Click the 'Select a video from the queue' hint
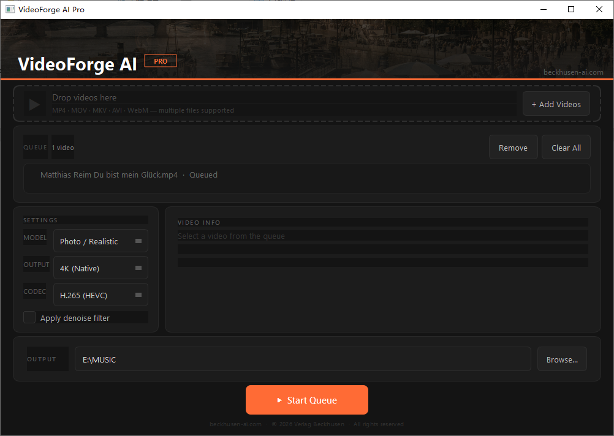 (231, 236)
